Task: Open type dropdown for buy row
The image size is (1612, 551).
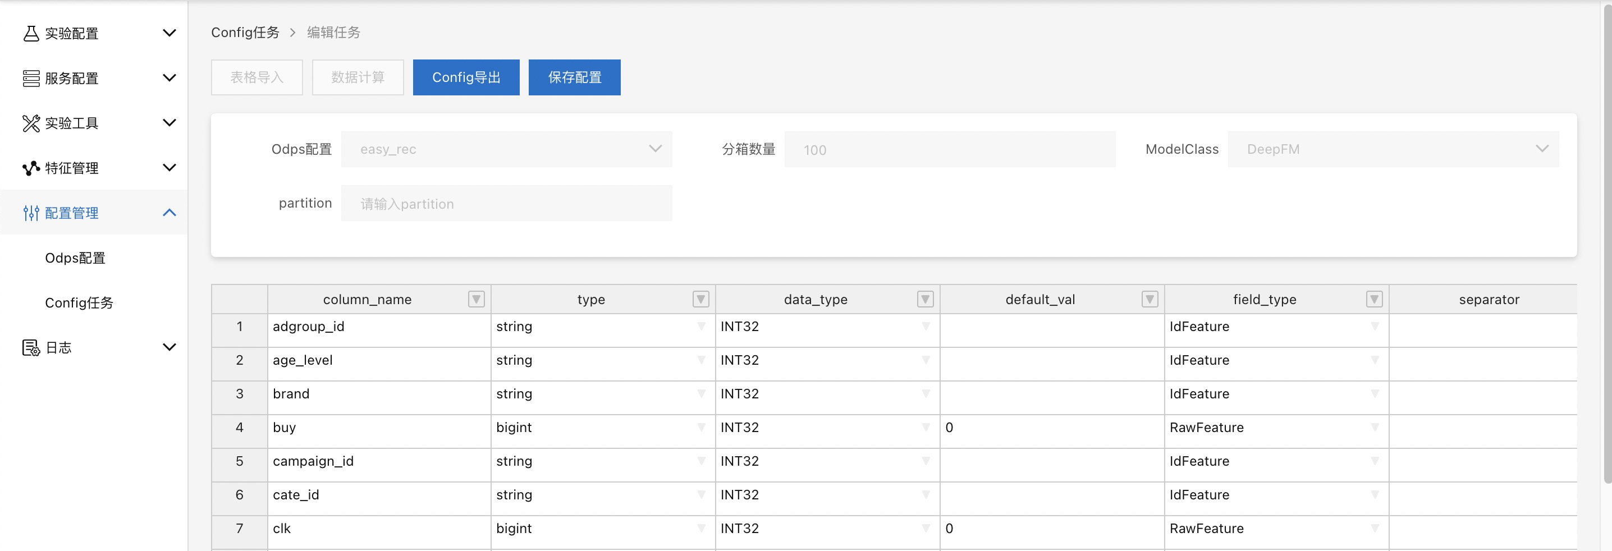Action: tap(701, 428)
